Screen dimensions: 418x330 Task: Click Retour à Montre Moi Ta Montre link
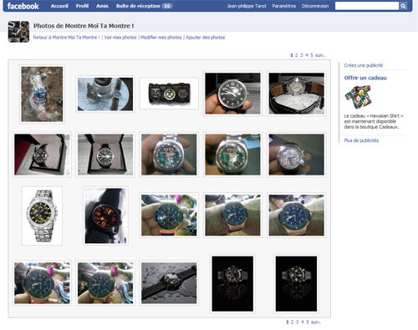[x=66, y=38]
